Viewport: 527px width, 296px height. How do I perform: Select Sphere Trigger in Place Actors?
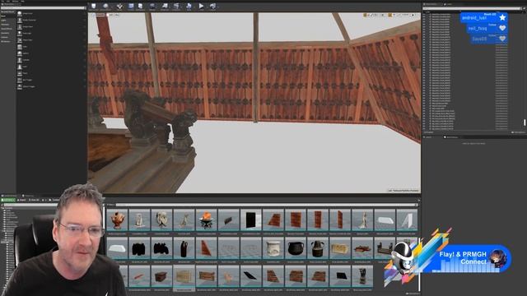[x=51, y=86]
